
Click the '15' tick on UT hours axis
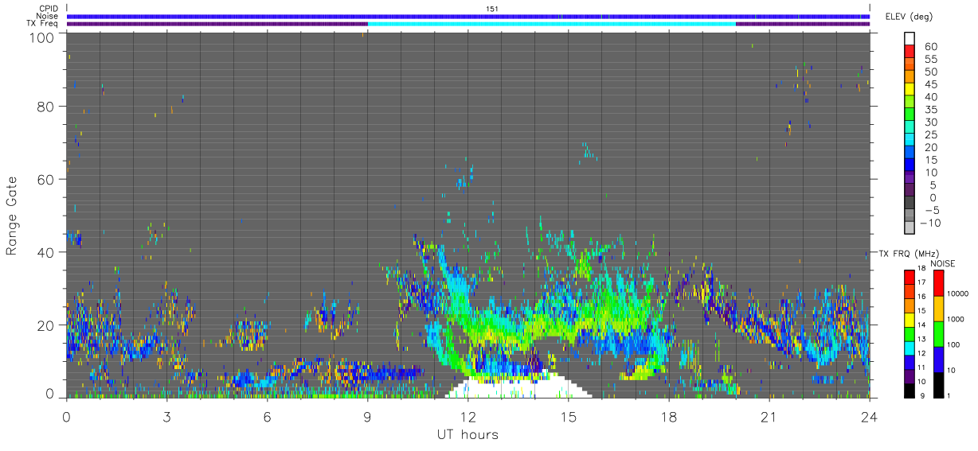(x=568, y=416)
